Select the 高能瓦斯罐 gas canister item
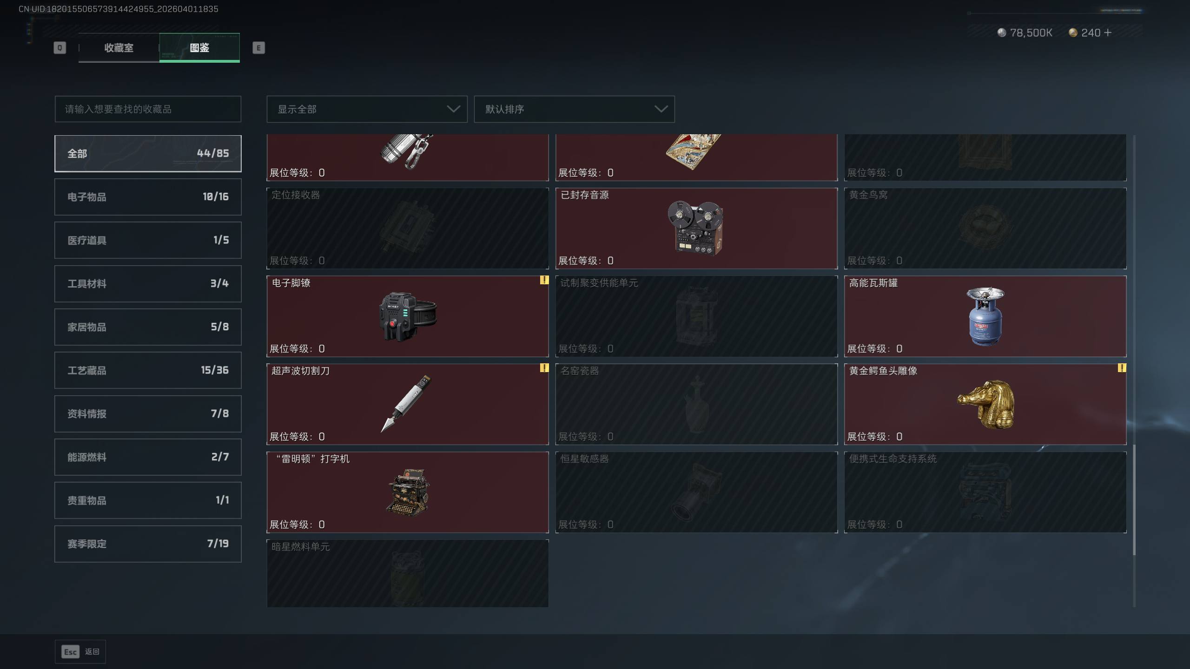1190x669 pixels. click(985, 316)
